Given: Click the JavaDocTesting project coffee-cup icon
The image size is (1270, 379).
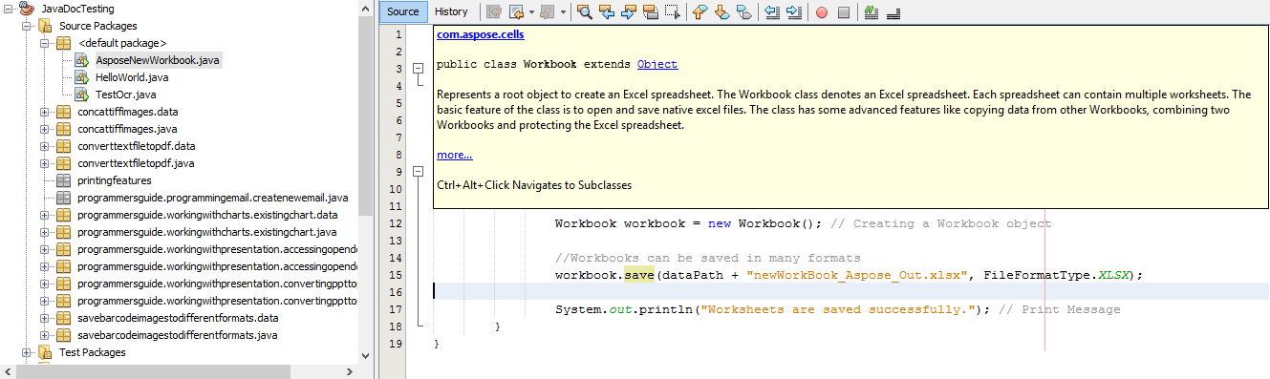Looking at the screenshot, I should pos(28,9).
